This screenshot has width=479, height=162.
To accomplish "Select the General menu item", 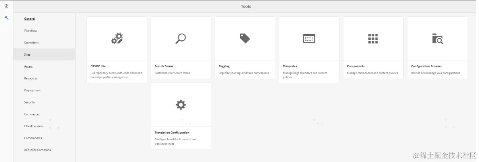I will [x=30, y=19].
